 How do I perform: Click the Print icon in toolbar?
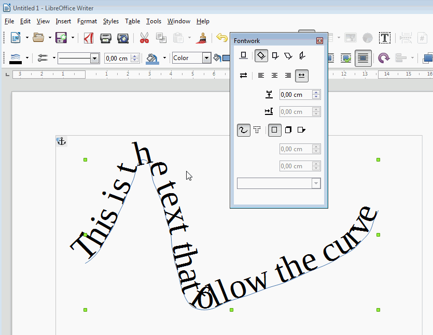click(106, 38)
